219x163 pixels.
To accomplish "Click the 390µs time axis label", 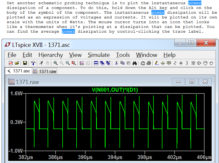I will click(85, 157).
